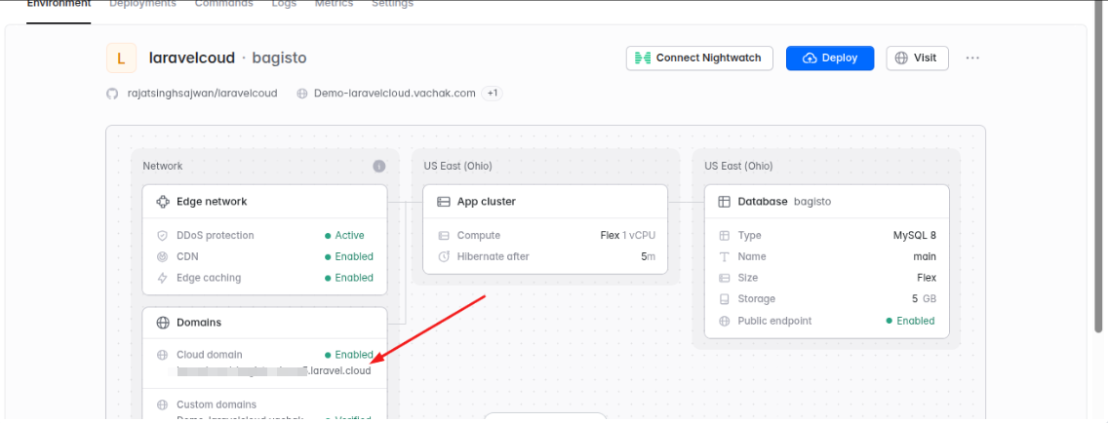Click the CDN icon
1108x423 pixels.
tap(162, 256)
